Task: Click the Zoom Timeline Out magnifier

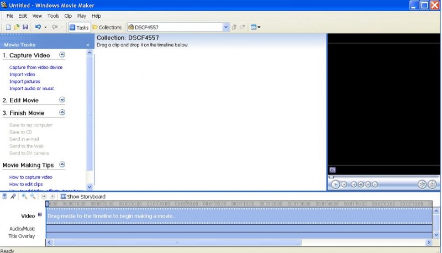Action: [x=33, y=196]
